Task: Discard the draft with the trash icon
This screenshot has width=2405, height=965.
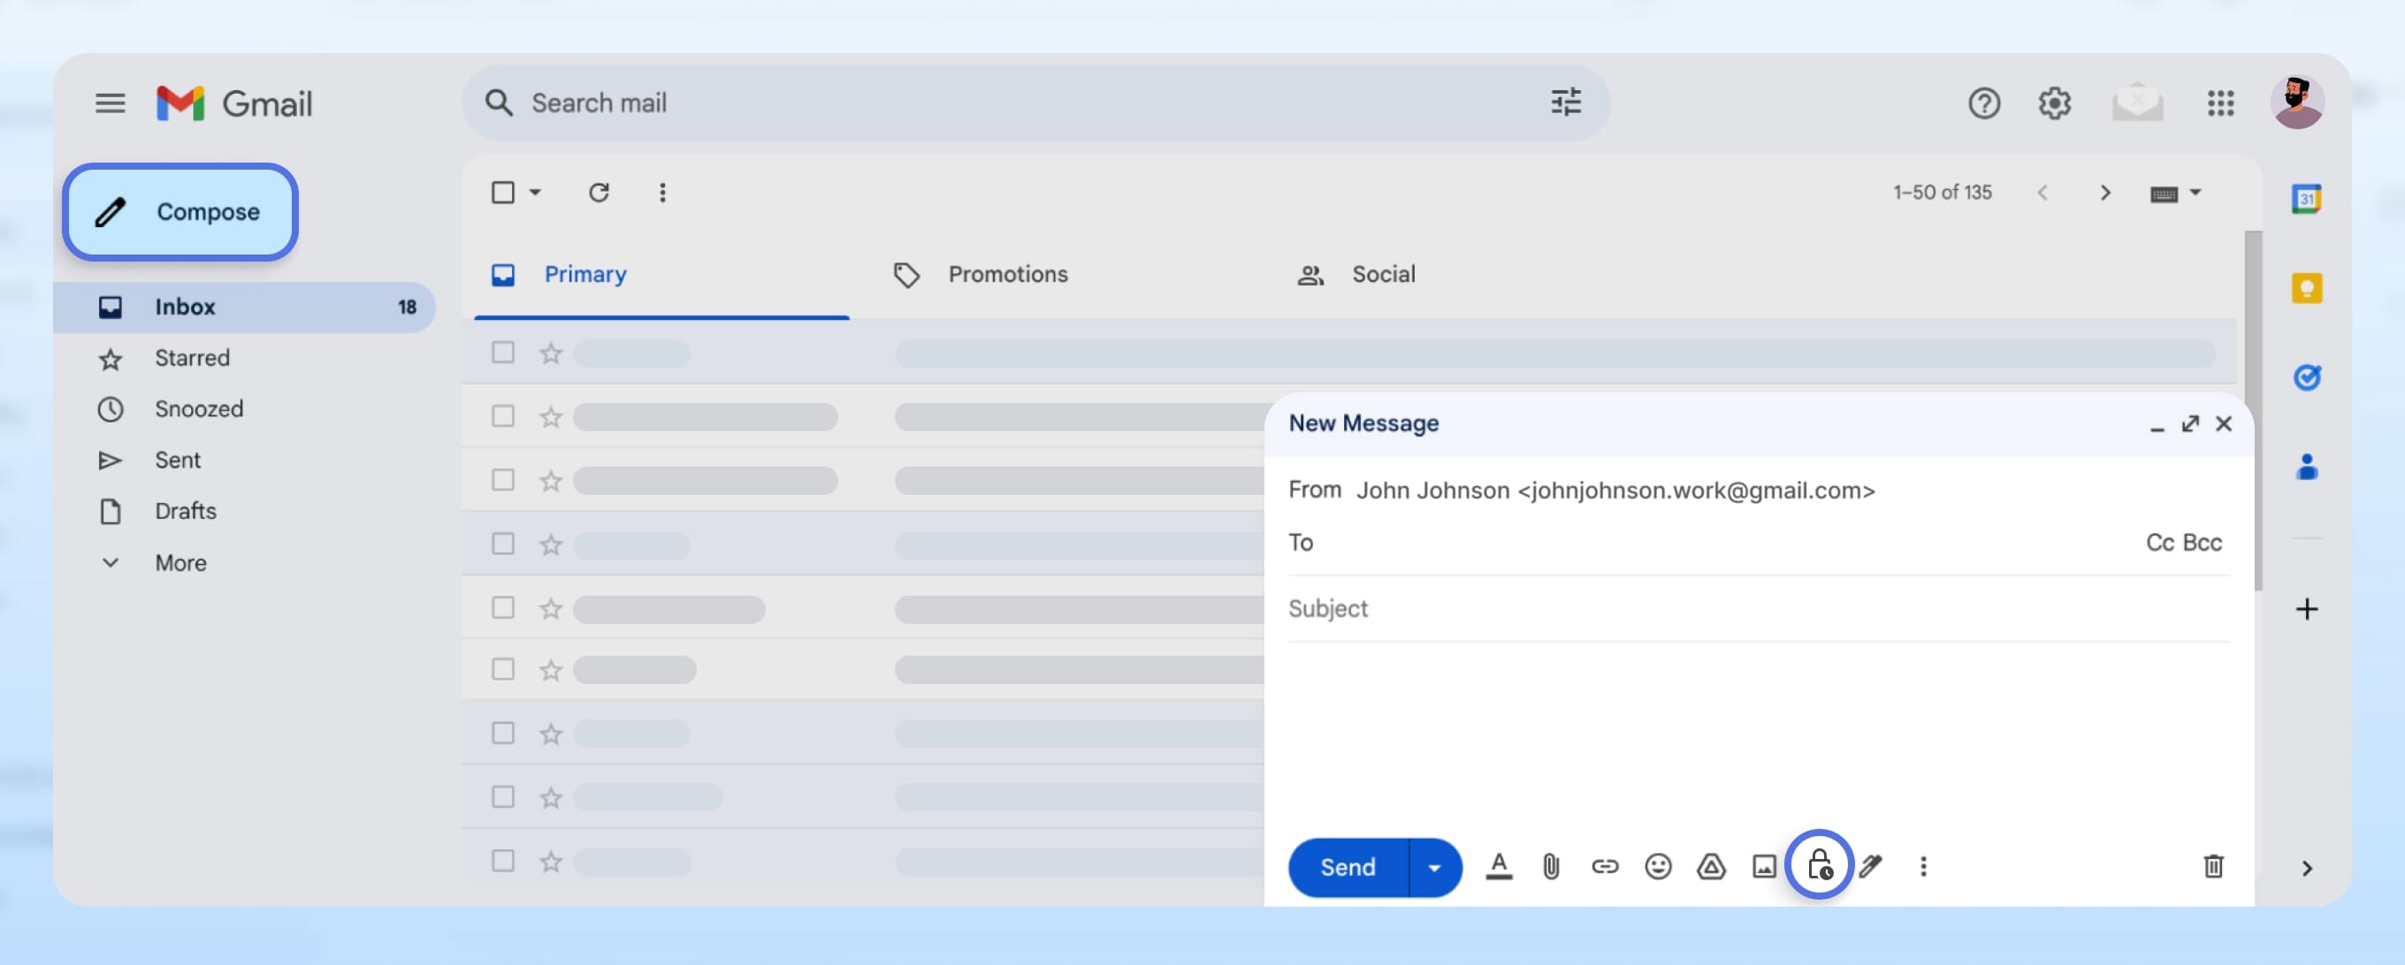Action: [x=2212, y=866]
